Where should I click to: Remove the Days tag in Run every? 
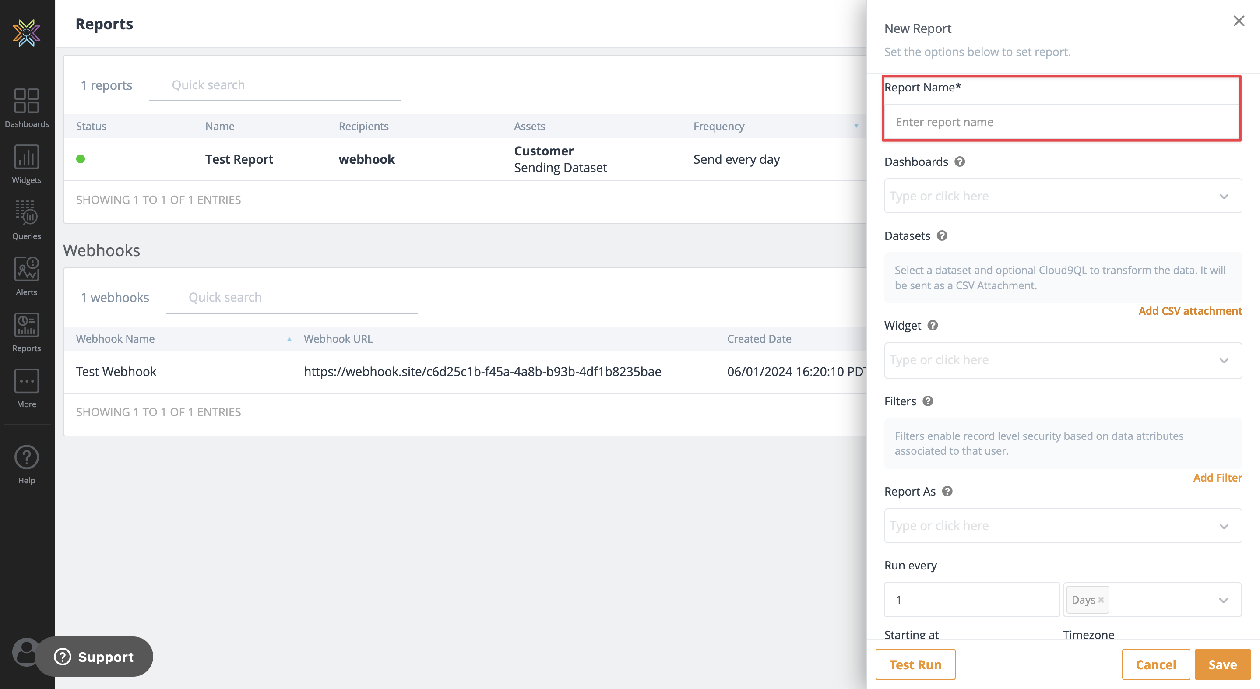pyautogui.click(x=1101, y=600)
